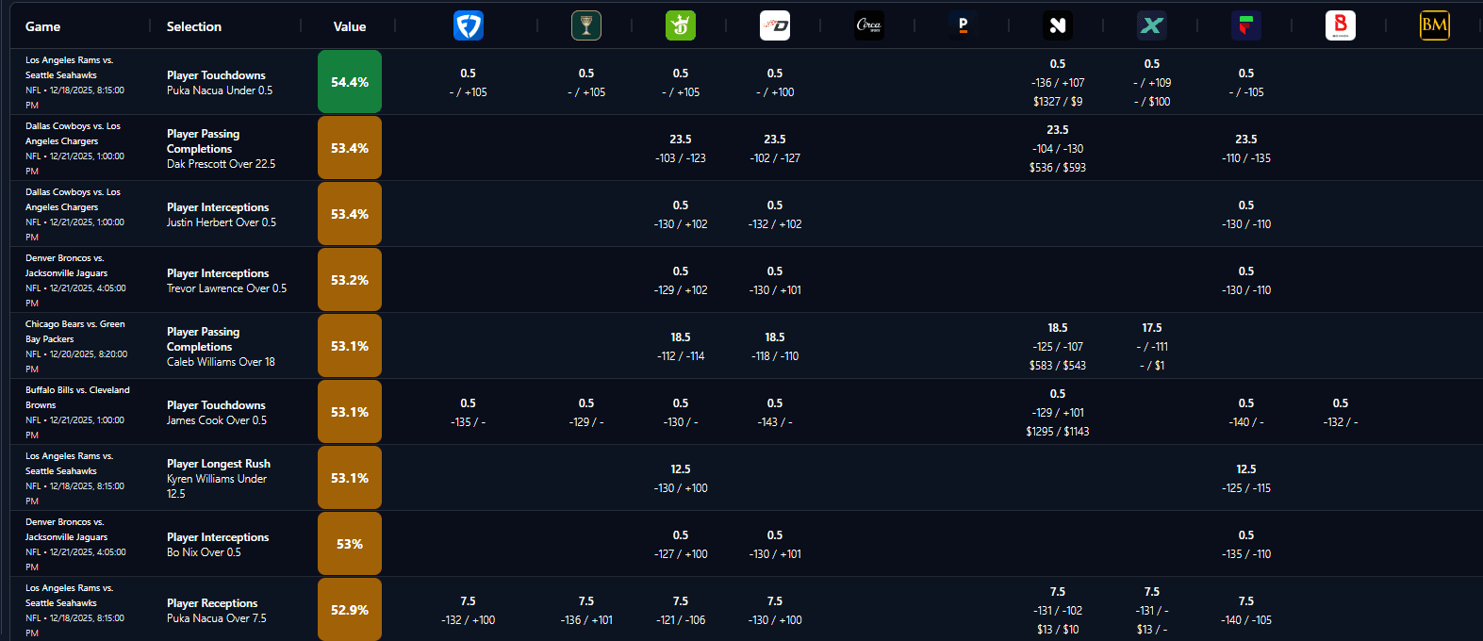
Task: Click the -112 / -114 odds cell
Action: pos(681,356)
